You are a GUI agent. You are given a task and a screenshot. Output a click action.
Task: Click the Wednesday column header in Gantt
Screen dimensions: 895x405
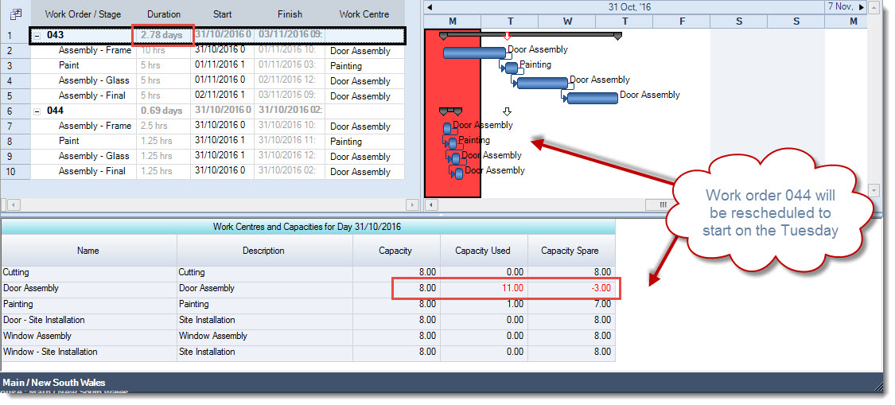pyautogui.click(x=566, y=21)
